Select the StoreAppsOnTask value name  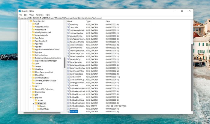(x=77, y=83)
